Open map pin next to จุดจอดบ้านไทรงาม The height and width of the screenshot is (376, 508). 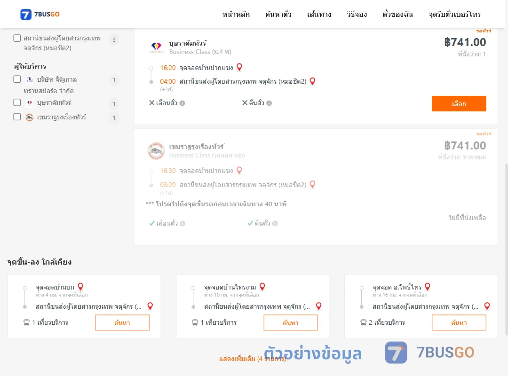click(262, 287)
